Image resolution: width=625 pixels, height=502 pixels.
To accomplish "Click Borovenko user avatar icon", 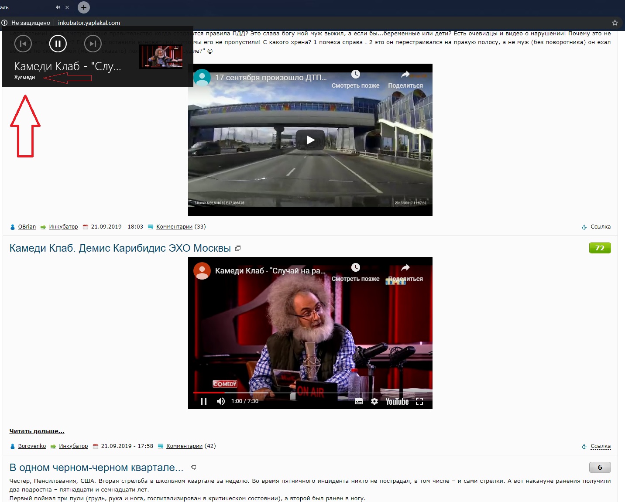I will (13, 446).
